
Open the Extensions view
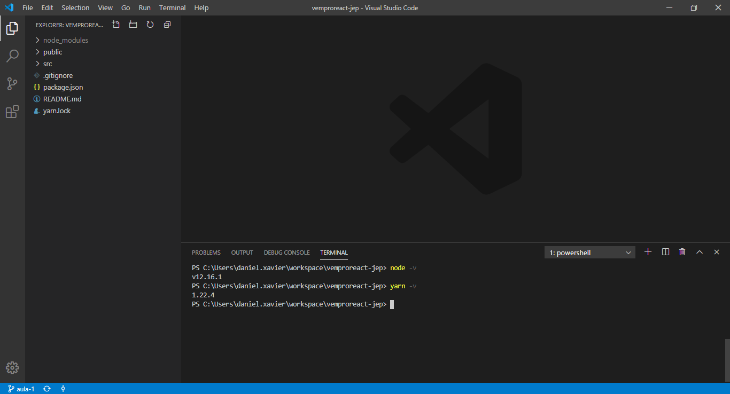[x=12, y=112]
